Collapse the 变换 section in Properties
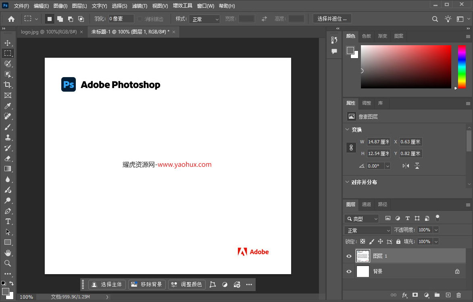 point(348,130)
